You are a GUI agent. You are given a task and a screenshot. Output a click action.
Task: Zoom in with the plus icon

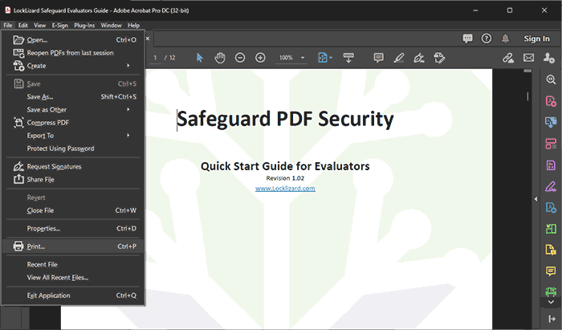pyautogui.click(x=260, y=58)
